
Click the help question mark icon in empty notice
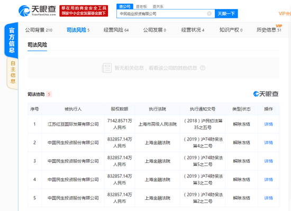click(x=203, y=68)
